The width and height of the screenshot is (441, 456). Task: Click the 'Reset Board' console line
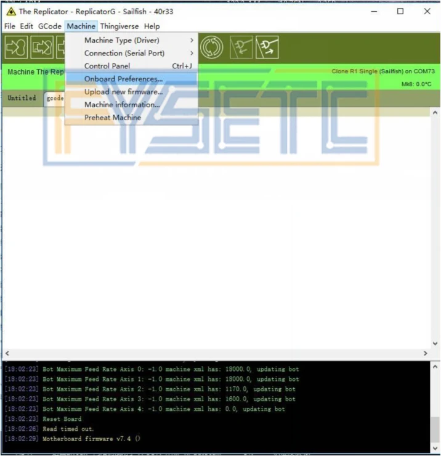[x=62, y=419]
